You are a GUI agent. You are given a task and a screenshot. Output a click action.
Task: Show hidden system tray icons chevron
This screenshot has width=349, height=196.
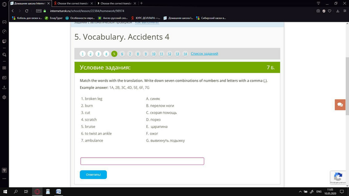[300, 192]
